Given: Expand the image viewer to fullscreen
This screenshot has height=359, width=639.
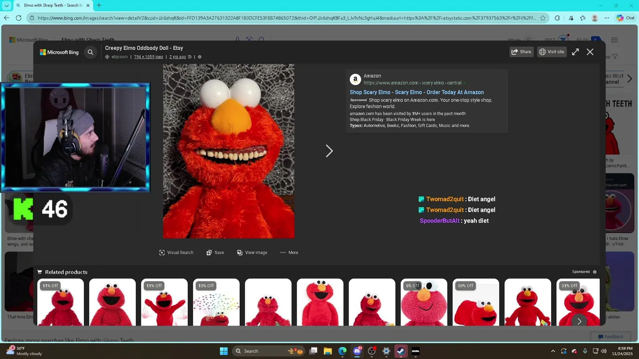Looking at the screenshot, I should (576, 52).
